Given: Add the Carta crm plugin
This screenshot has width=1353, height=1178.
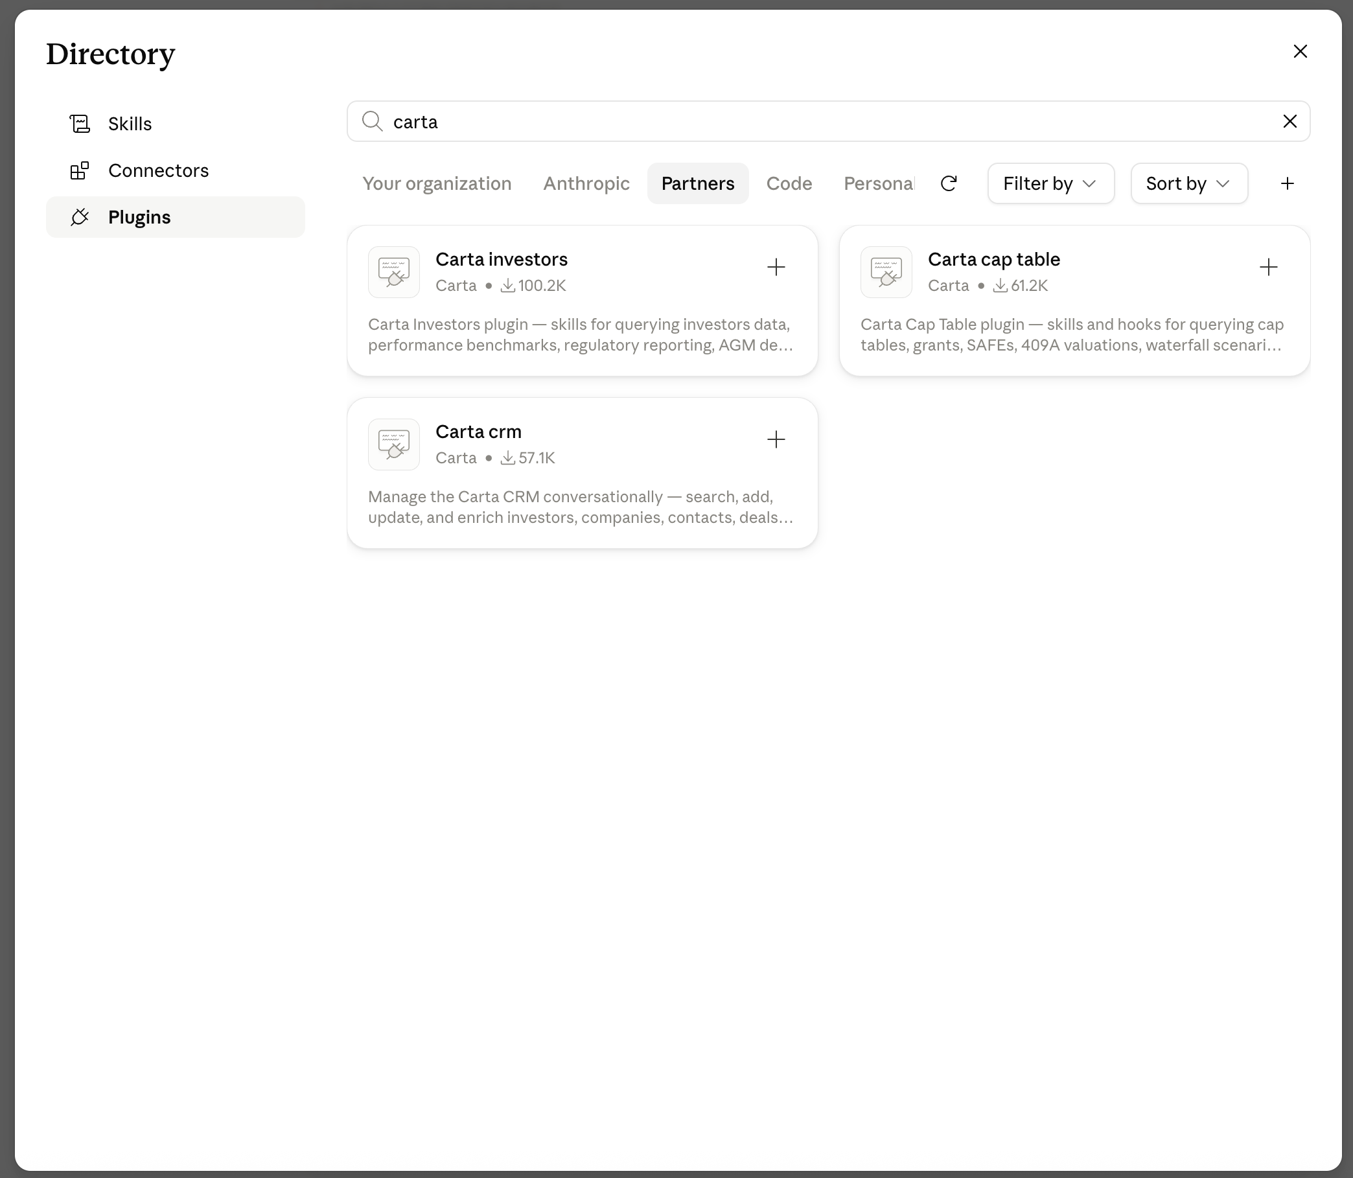Looking at the screenshot, I should click(x=776, y=439).
